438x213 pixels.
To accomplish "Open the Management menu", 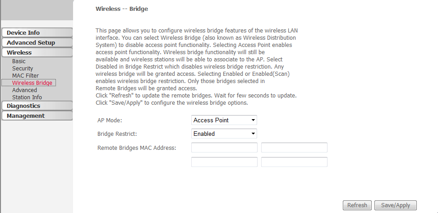I will 37,116.
